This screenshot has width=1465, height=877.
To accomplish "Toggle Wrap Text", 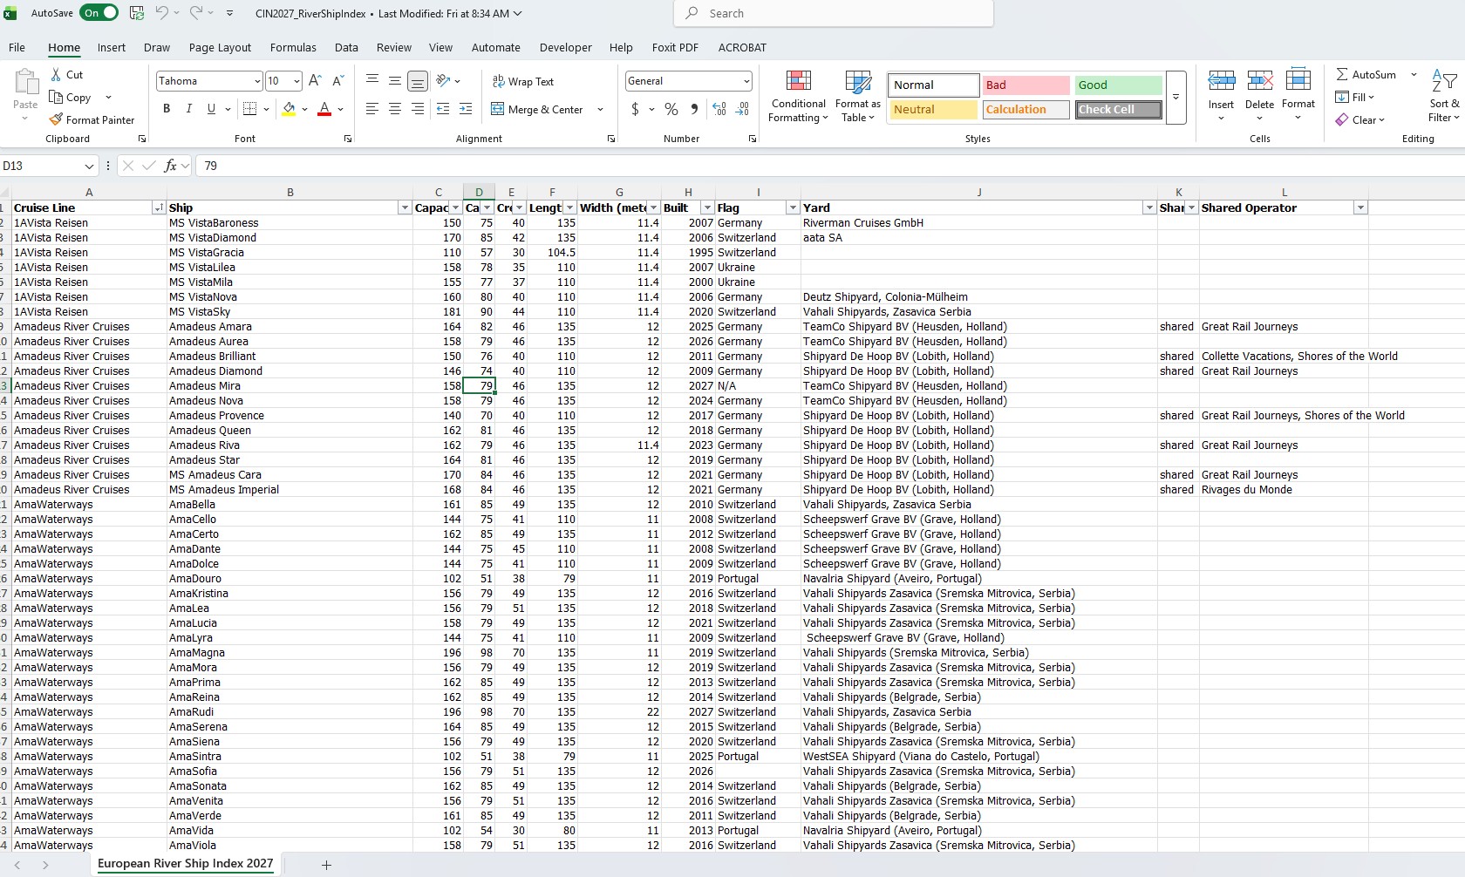I will point(523,81).
